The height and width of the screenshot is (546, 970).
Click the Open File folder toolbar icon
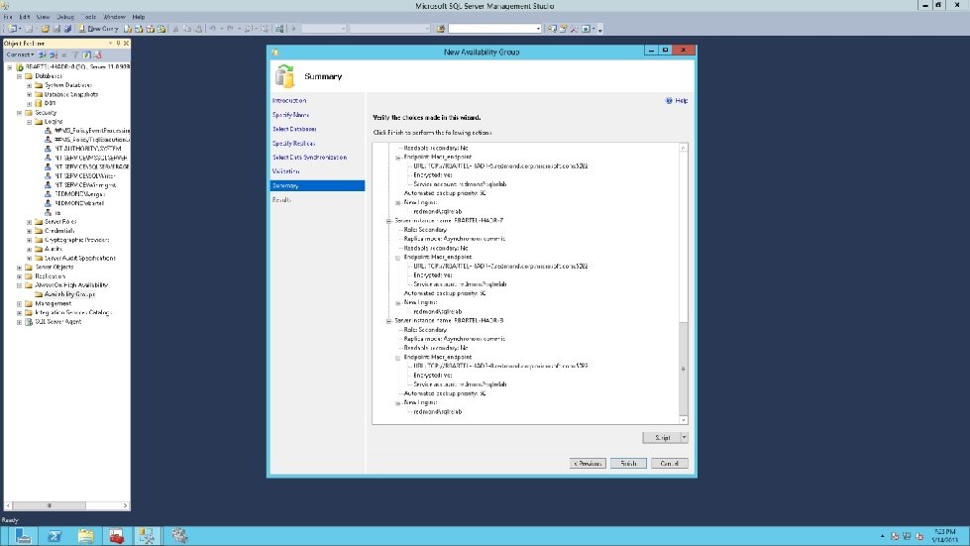(46, 29)
